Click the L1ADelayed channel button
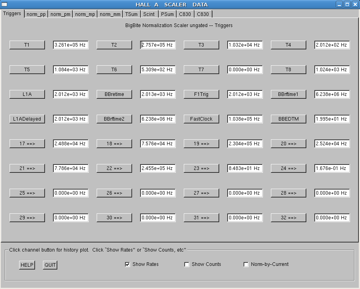The image size is (360, 289). (x=27, y=119)
